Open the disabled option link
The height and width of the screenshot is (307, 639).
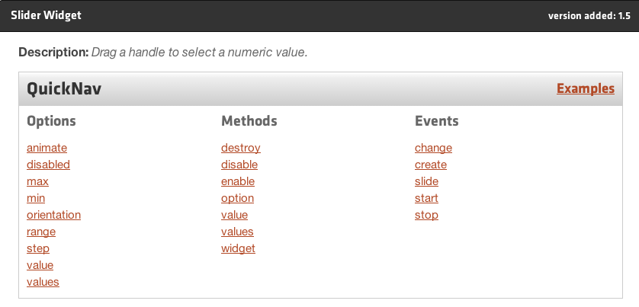(49, 165)
